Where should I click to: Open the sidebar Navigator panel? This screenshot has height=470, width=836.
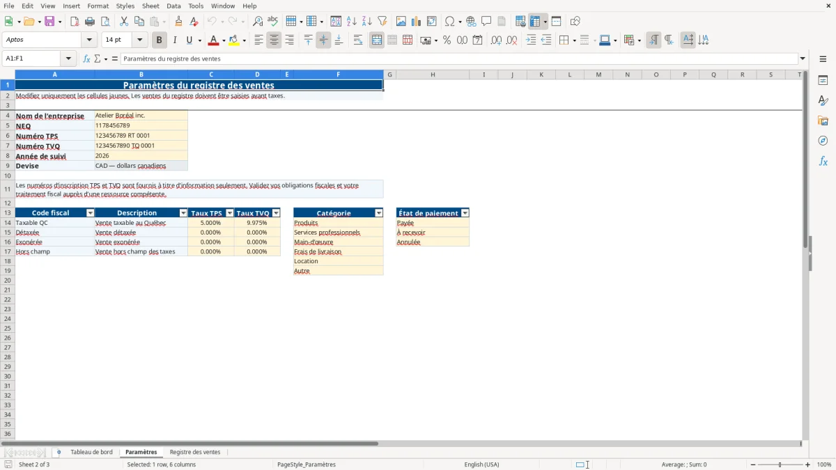(823, 141)
